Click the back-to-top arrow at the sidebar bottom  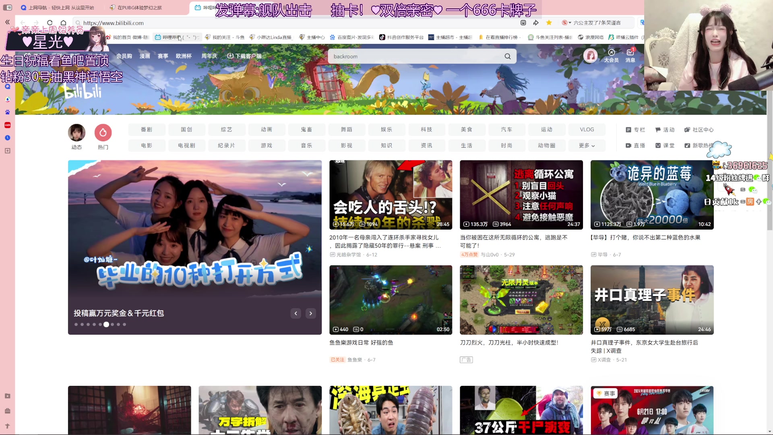7,426
